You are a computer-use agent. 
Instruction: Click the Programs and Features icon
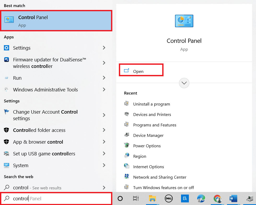coord(127,125)
